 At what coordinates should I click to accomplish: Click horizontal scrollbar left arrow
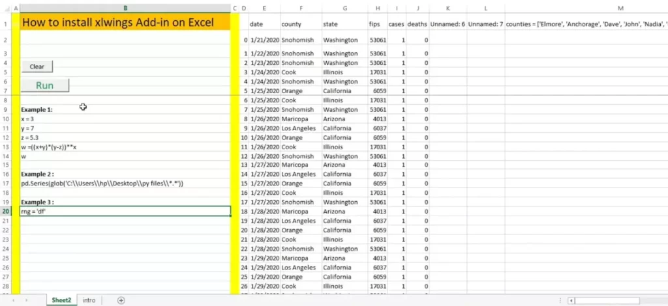coord(571,301)
